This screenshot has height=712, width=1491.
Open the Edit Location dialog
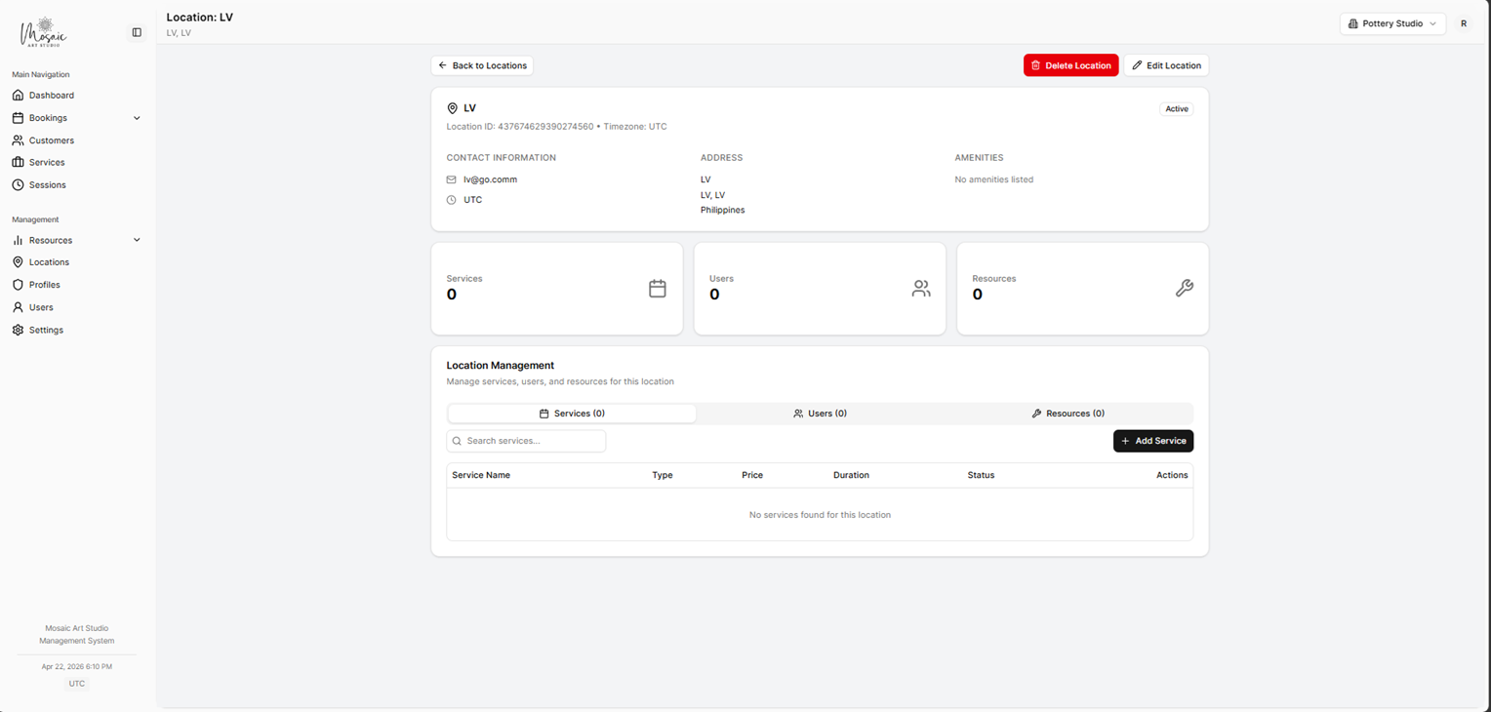[1166, 64]
